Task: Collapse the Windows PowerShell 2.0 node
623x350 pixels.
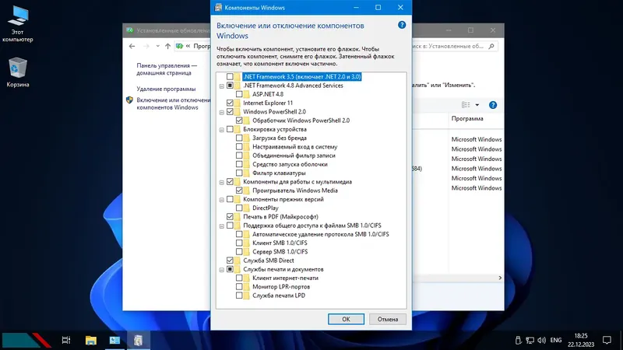Action: tap(222, 112)
